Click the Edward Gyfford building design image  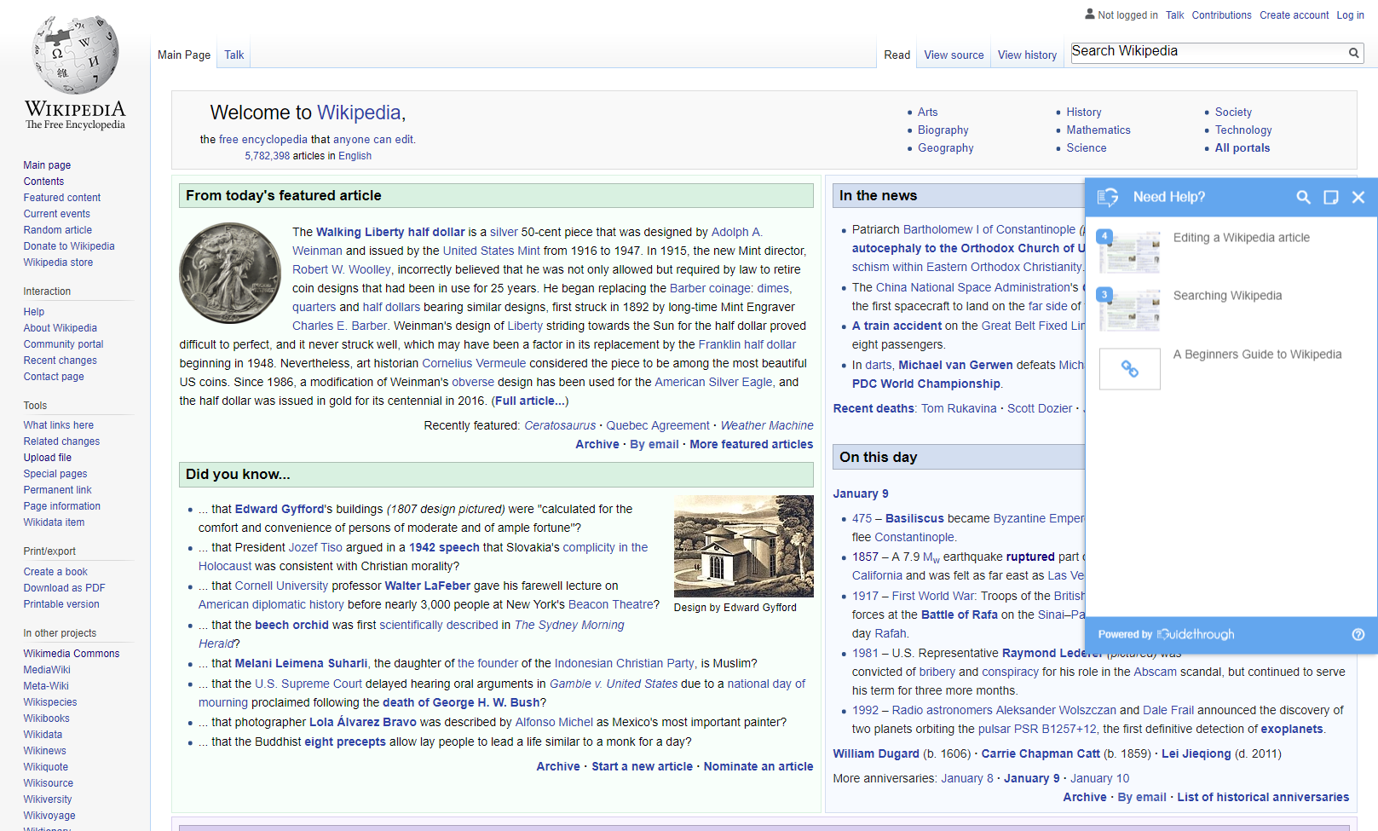pos(744,546)
